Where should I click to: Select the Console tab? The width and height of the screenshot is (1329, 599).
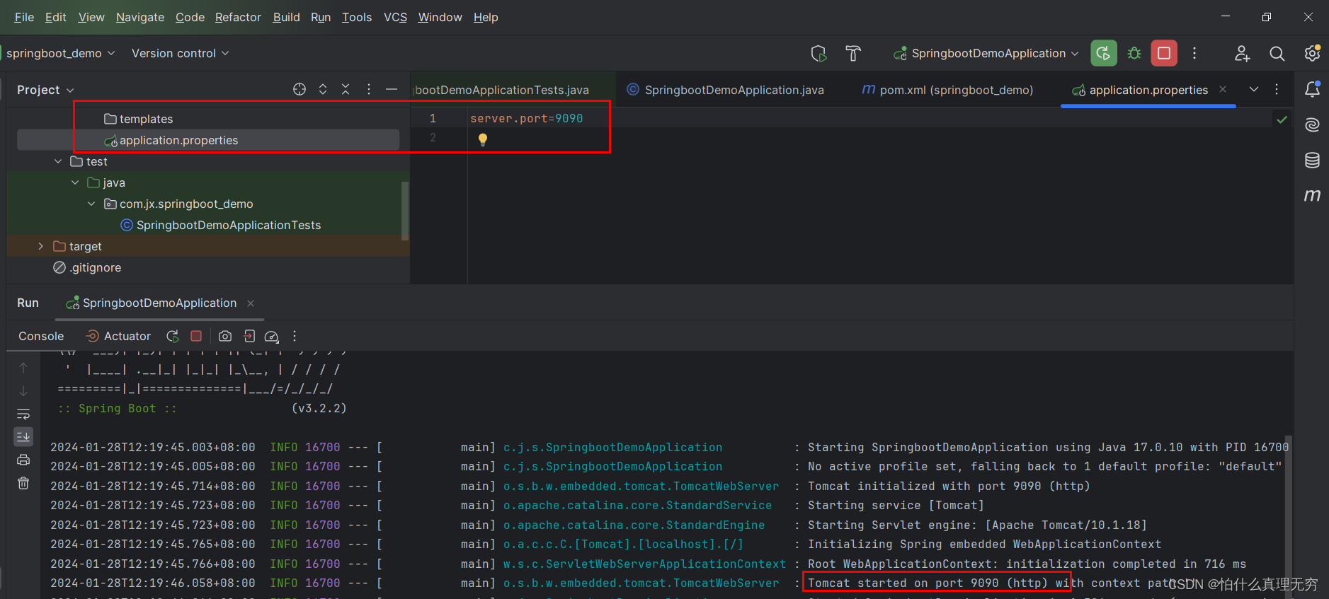[41, 336]
